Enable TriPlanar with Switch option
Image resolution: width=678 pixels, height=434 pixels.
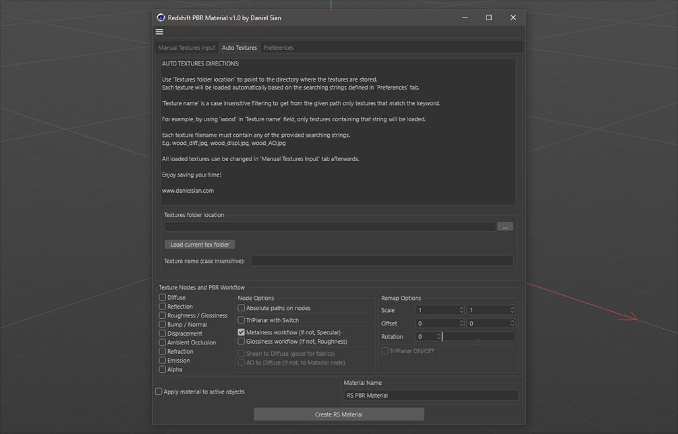click(x=242, y=320)
